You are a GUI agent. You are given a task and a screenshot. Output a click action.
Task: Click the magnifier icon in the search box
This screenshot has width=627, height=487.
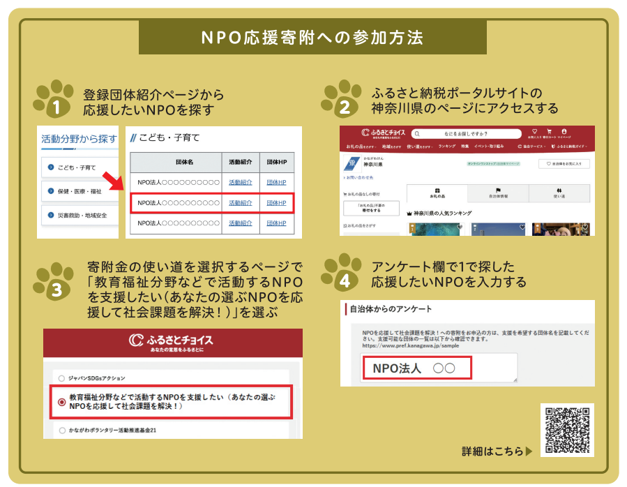416,133
